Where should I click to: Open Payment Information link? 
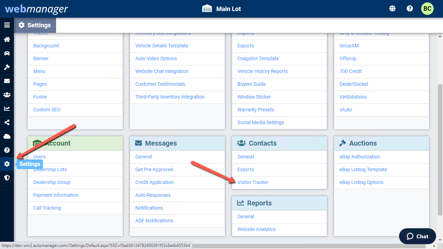[56, 195]
